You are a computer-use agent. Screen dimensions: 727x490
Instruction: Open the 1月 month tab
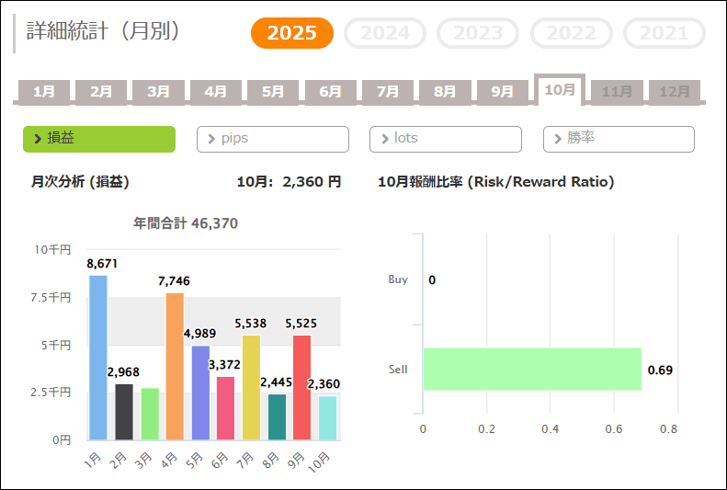click(44, 92)
